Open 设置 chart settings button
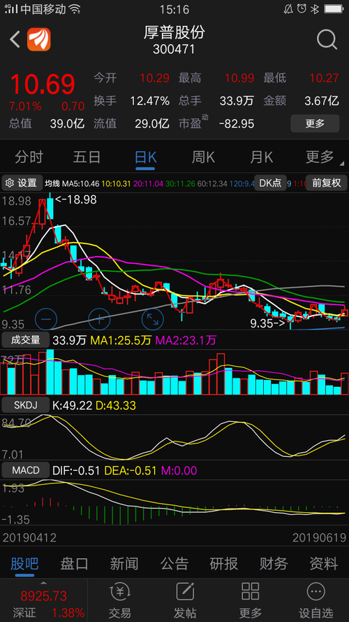This screenshot has width=349, height=622. pos(22,183)
